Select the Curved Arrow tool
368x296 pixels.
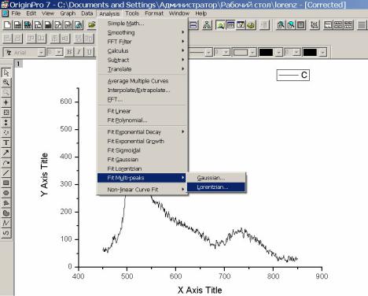[6, 162]
